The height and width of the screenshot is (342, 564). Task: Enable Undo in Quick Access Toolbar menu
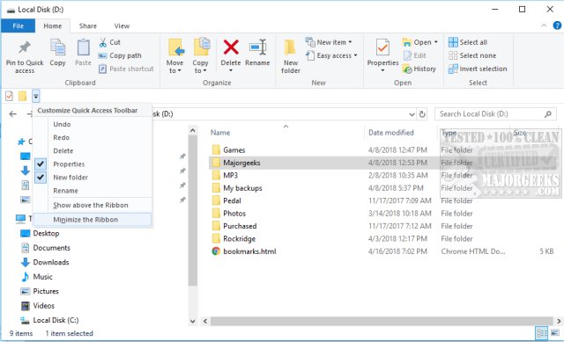[62, 124]
